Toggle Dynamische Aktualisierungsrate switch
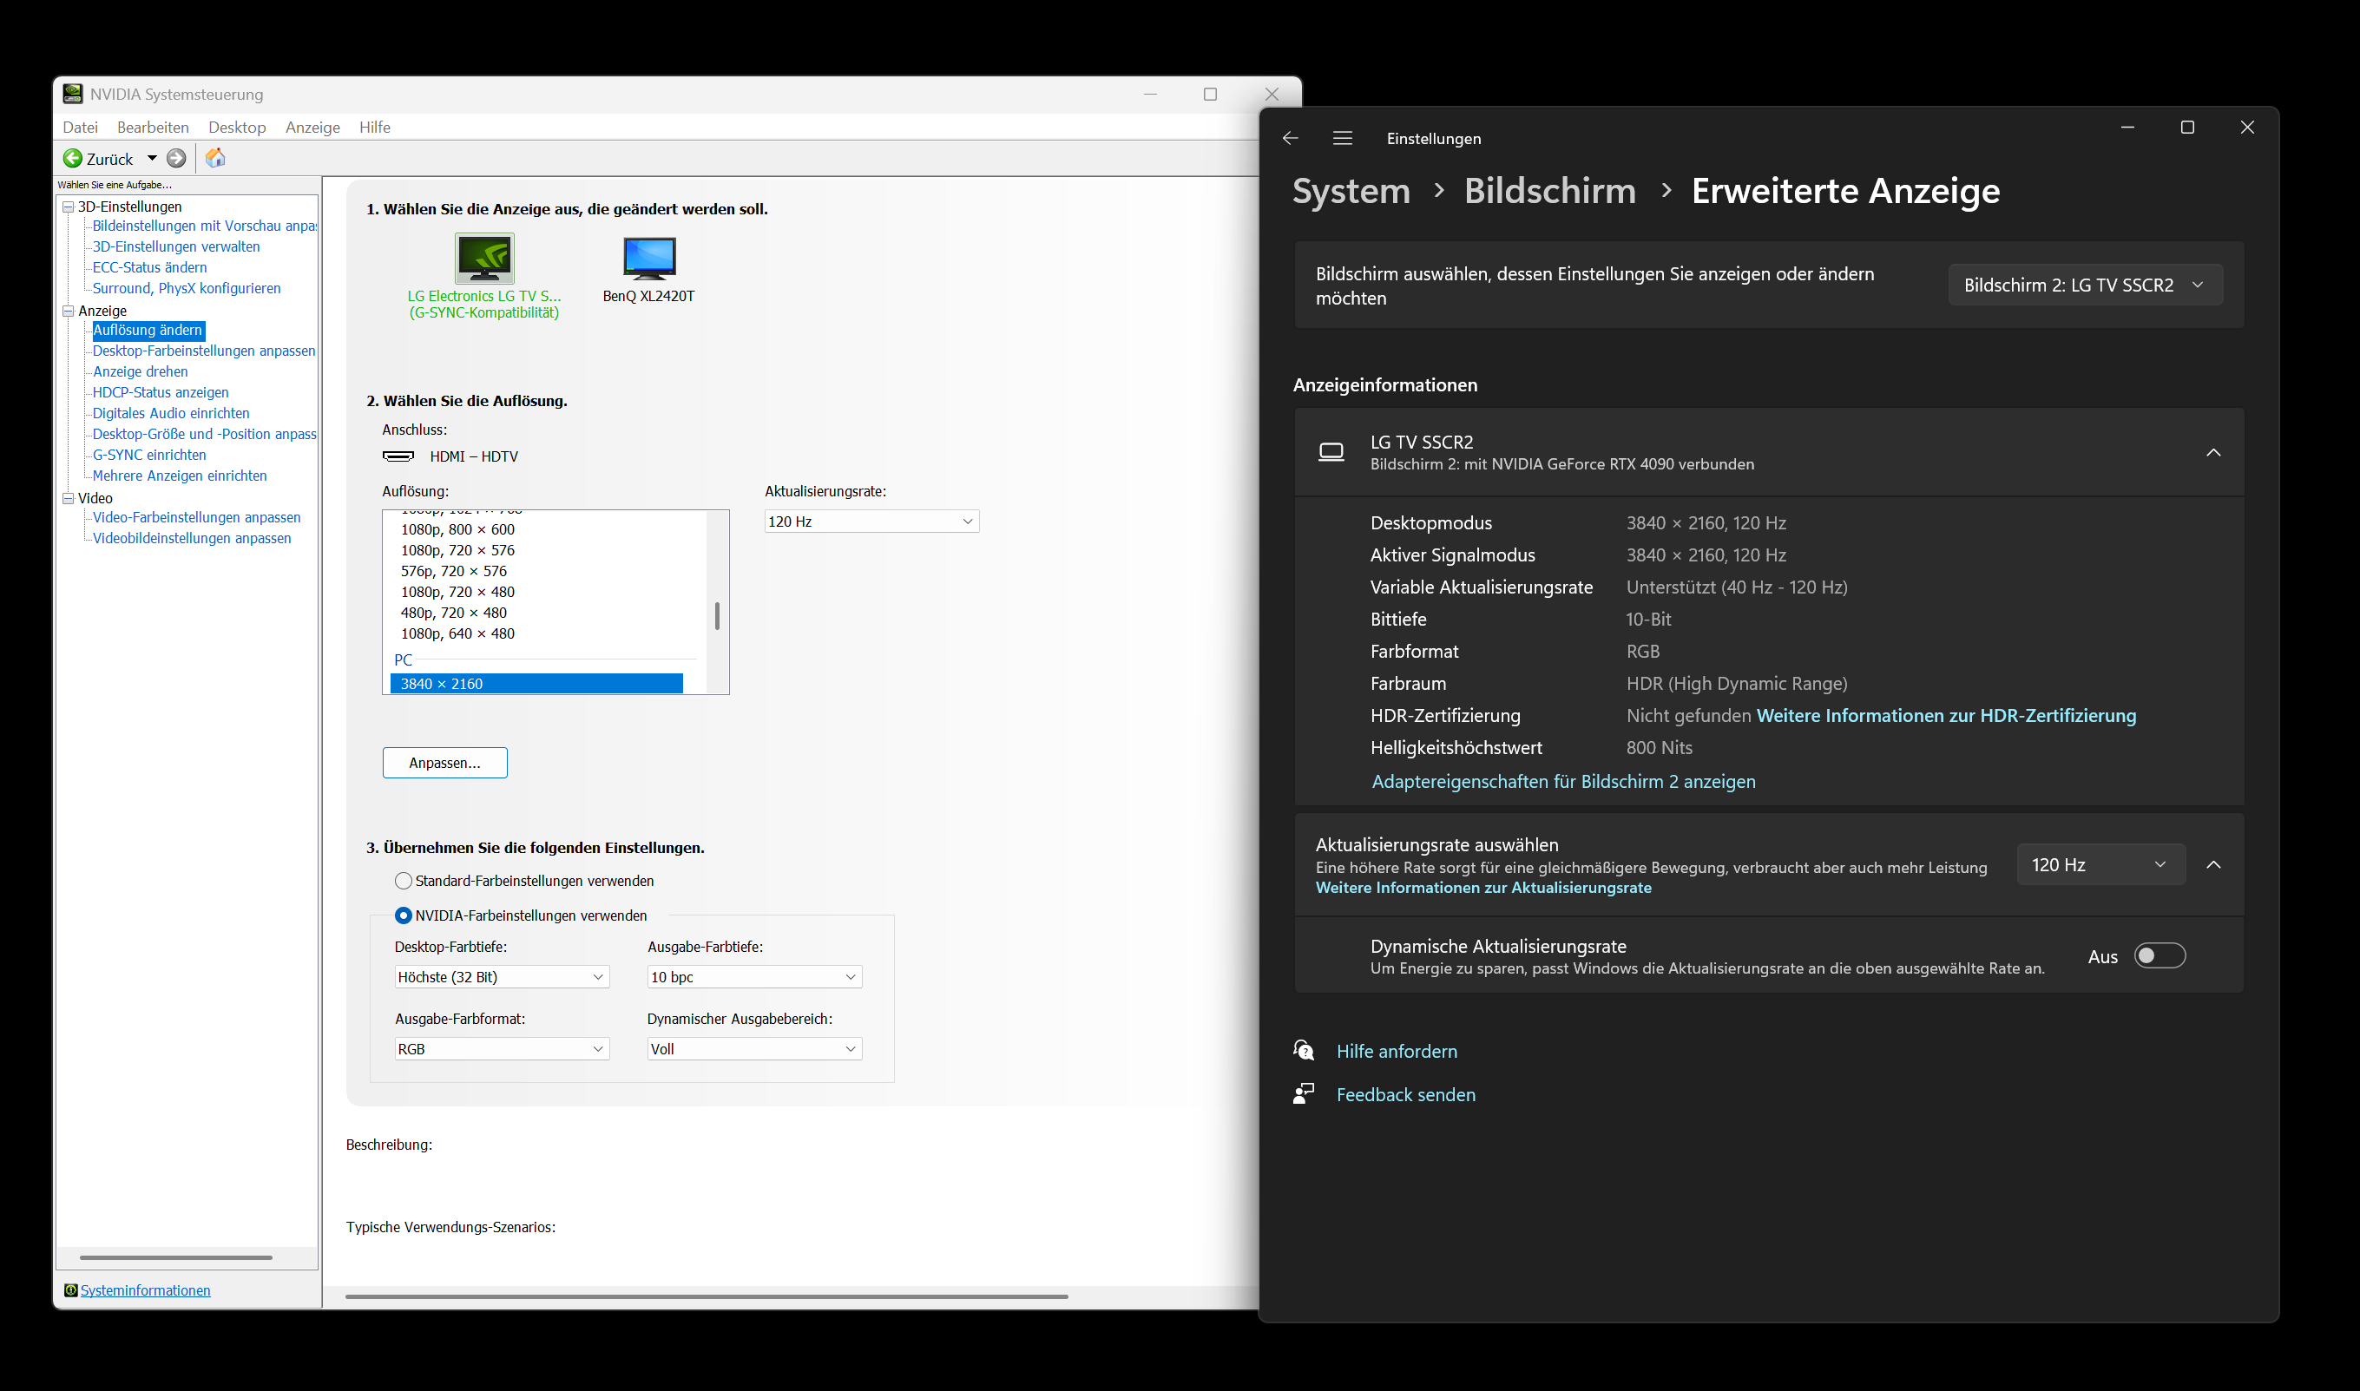 coord(2159,956)
